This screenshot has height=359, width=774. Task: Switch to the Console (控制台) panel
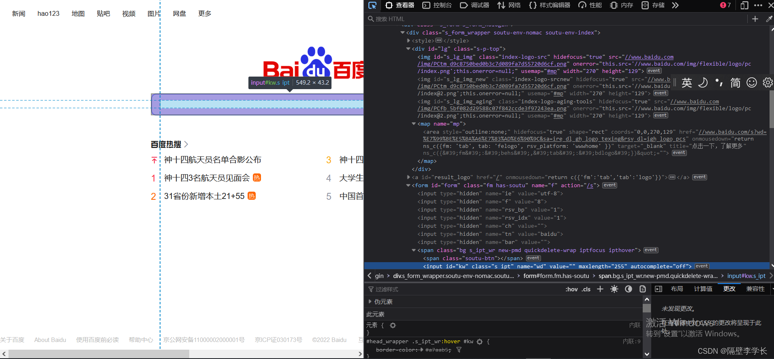pos(437,5)
